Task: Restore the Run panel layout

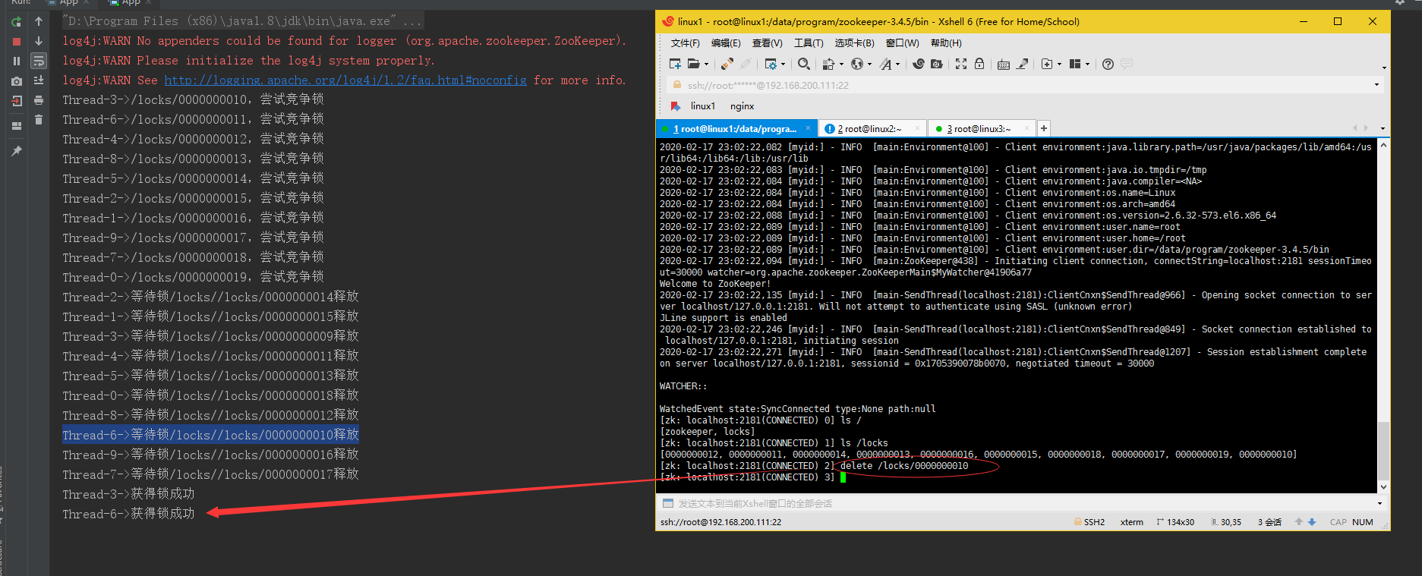Action: 16,126
